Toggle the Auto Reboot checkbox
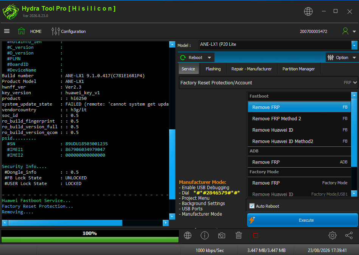 pos(252,206)
